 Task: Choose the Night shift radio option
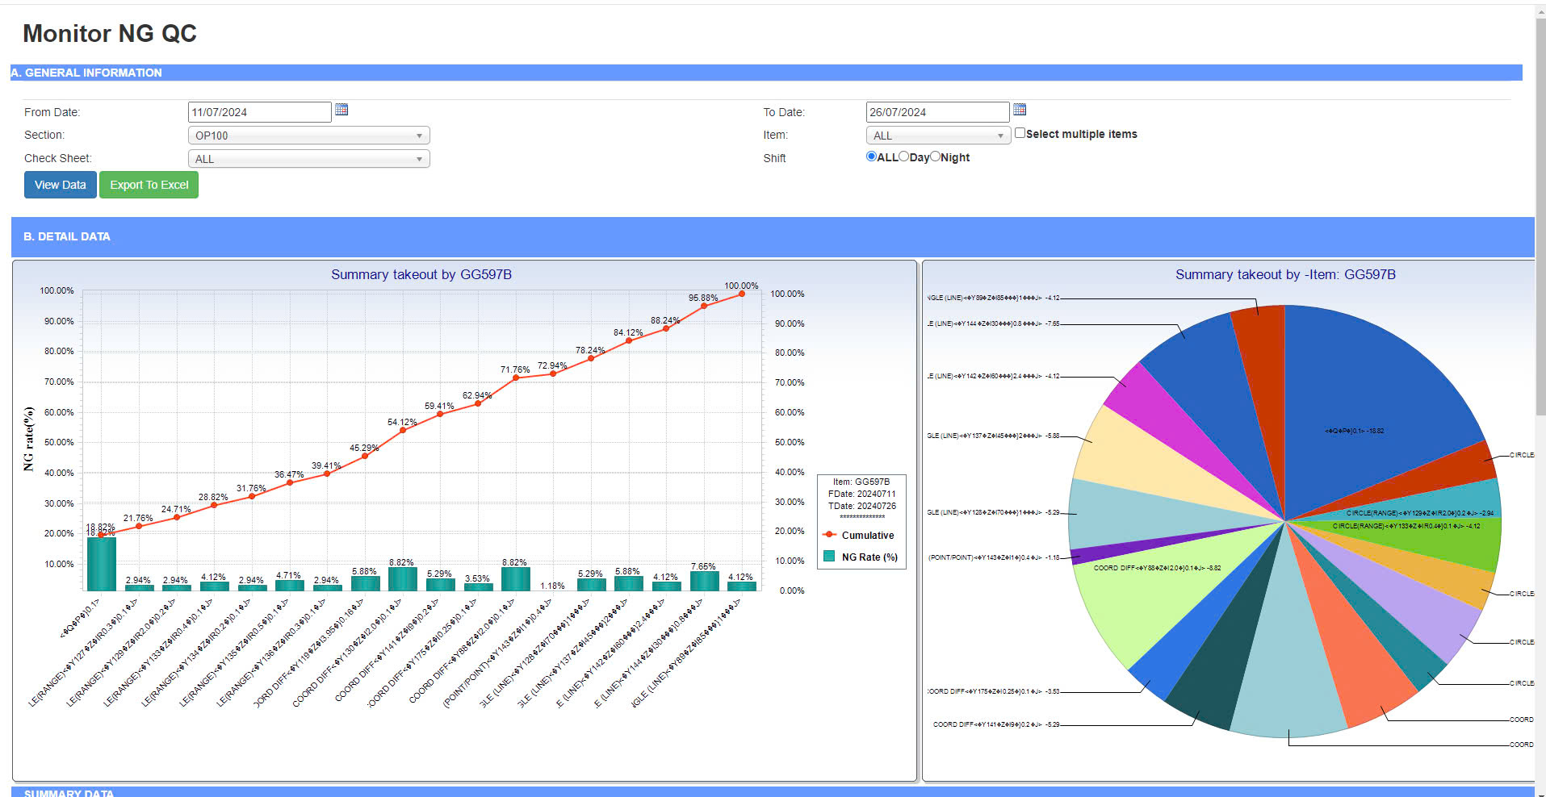click(x=935, y=156)
